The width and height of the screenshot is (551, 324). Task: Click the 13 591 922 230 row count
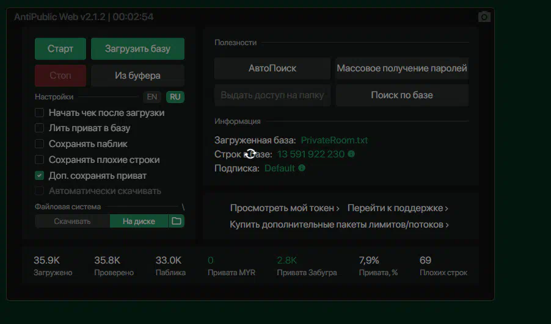click(x=311, y=154)
